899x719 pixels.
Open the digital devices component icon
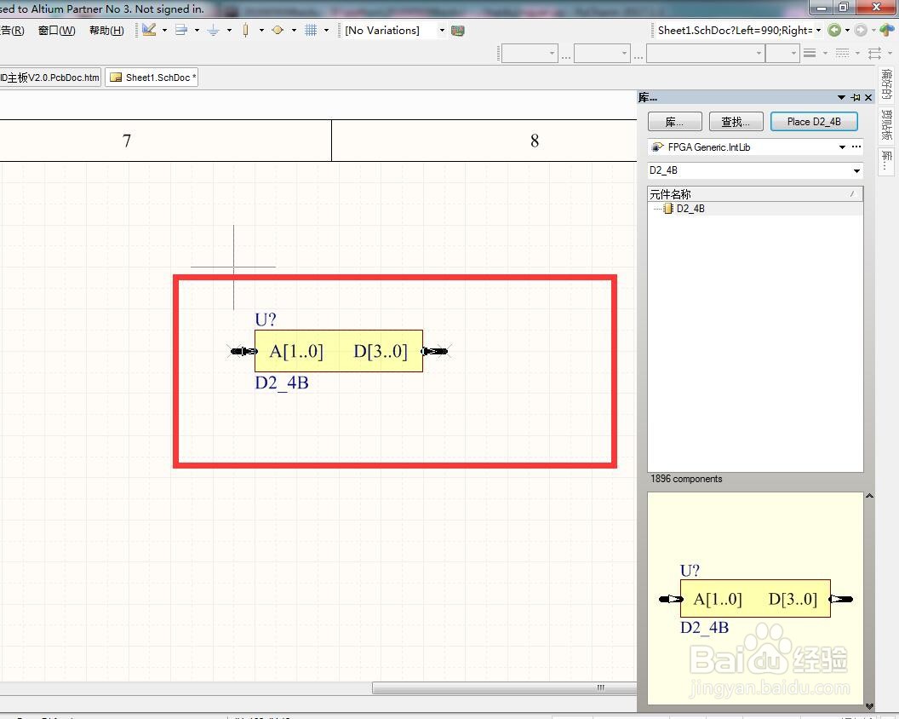245,30
